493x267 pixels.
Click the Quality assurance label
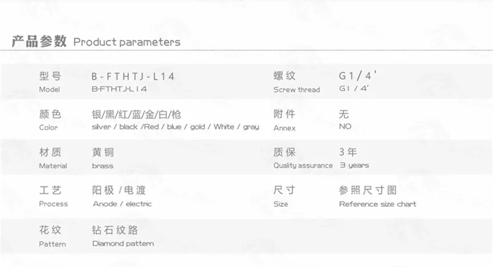pyautogui.click(x=303, y=165)
